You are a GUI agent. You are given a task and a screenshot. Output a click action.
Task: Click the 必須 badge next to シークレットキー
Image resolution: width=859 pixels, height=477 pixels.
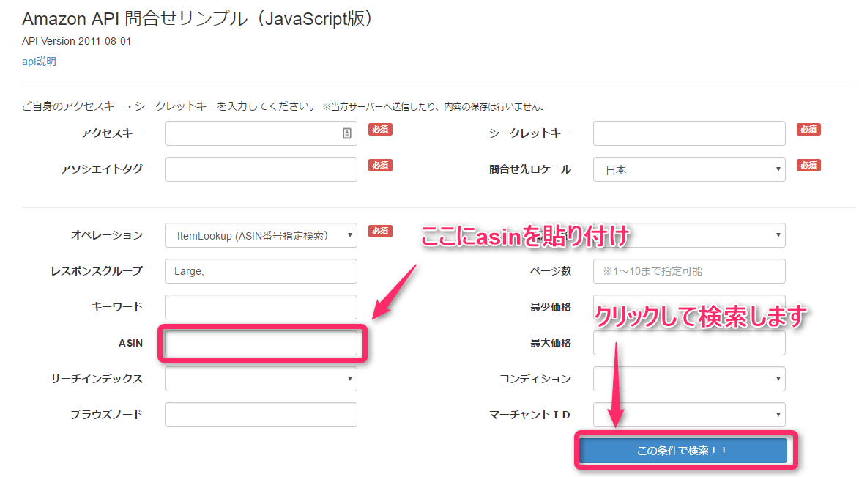pos(808,130)
